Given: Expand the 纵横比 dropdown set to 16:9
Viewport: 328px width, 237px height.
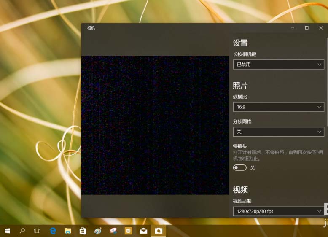Looking at the screenshot, I should (x=278, y=107).
